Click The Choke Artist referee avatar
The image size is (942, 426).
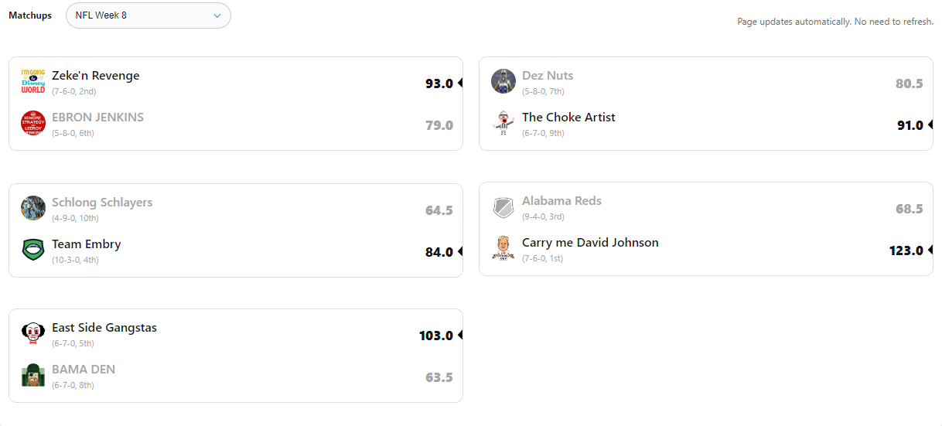pyautogui.click(x=503, y=123)
